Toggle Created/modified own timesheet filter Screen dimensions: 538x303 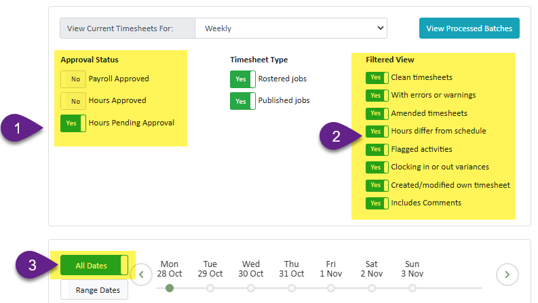tap(377, 186)
